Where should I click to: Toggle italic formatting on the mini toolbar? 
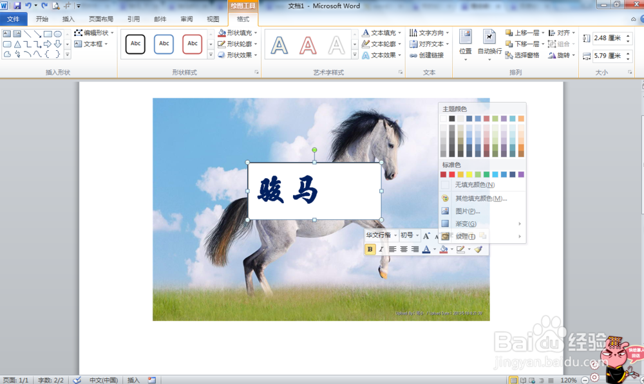point(381,250)
